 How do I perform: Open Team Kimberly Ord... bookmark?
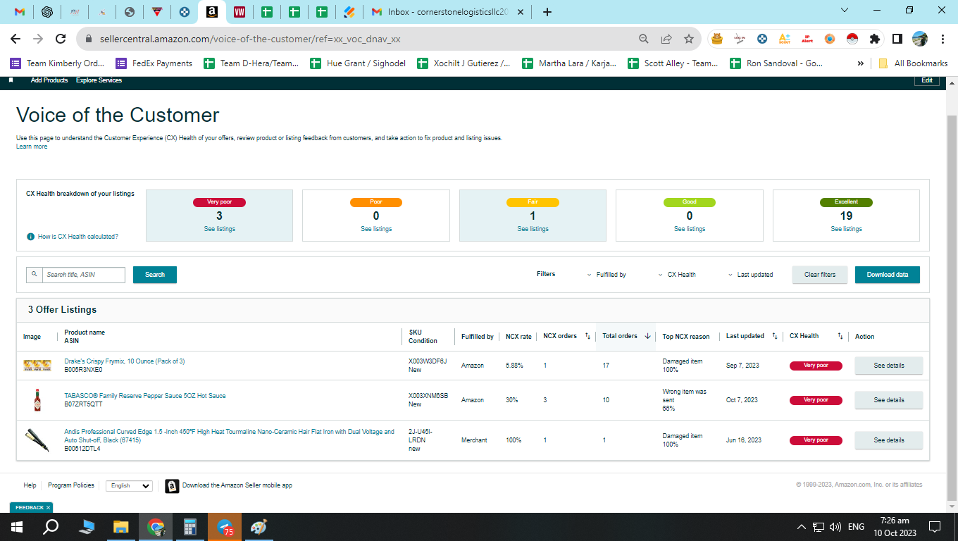57,63
